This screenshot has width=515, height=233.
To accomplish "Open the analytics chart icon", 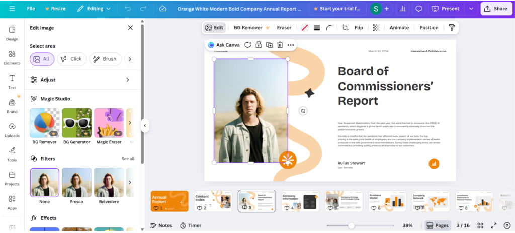I will pos(402,9).
